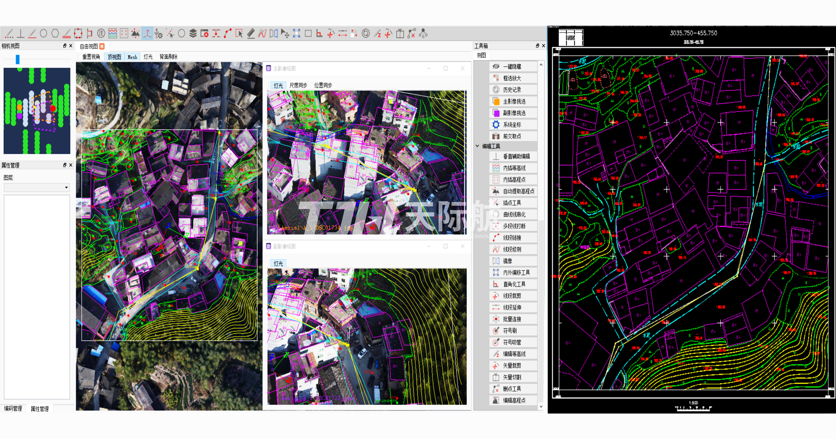The width and height of the screenshot is (836, 439).
Task: Click 位置同步 position sync button
Action: (323, 86)
